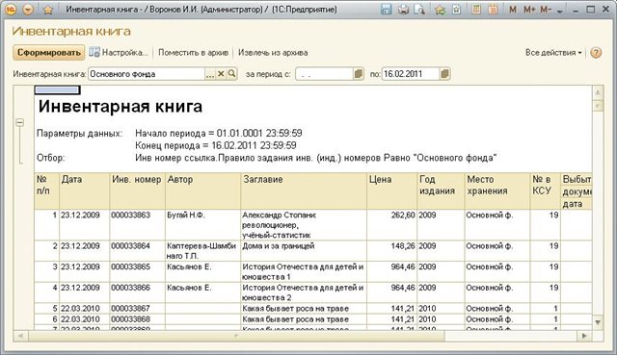
Task: Click the period end date field 16.02.2011
Action: click(x=410, y=74)
